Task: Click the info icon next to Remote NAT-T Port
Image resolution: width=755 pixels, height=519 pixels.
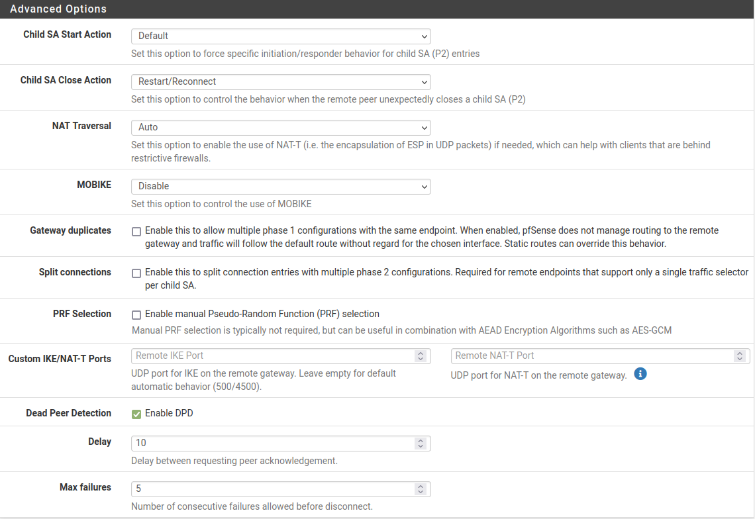Action: coord(640,374)
